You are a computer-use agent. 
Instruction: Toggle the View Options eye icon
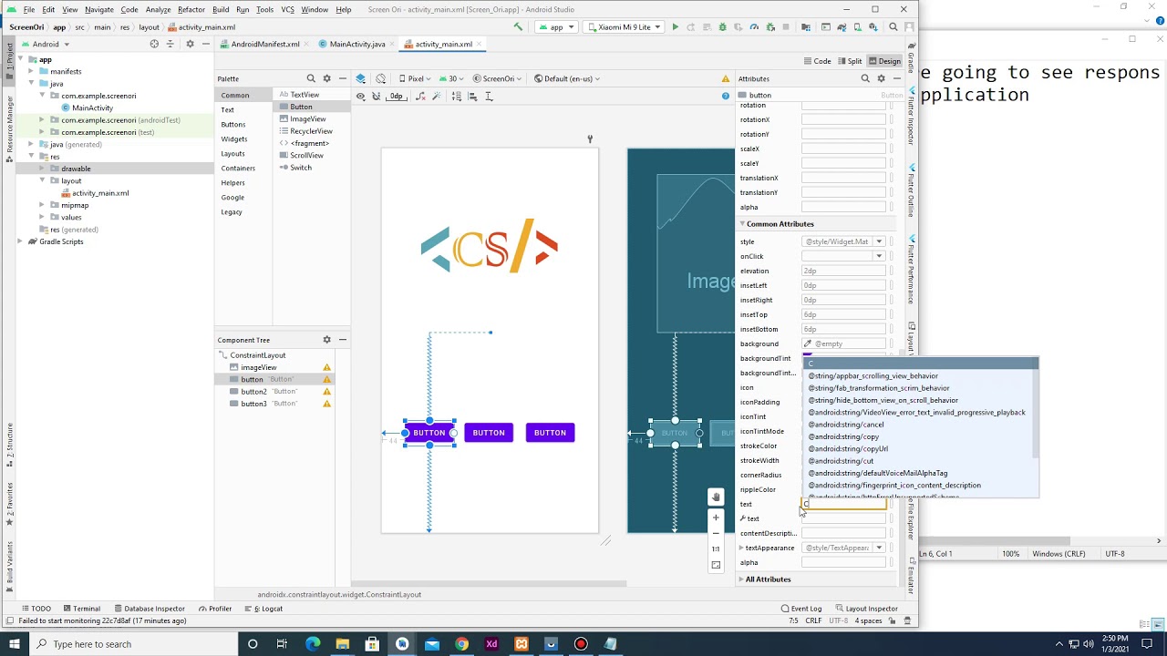click(x=361, y=96)
